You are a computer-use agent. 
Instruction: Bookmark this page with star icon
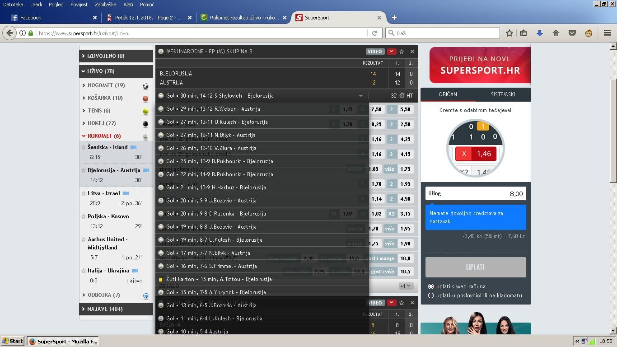pyautogui.click(x=509, y=33)
